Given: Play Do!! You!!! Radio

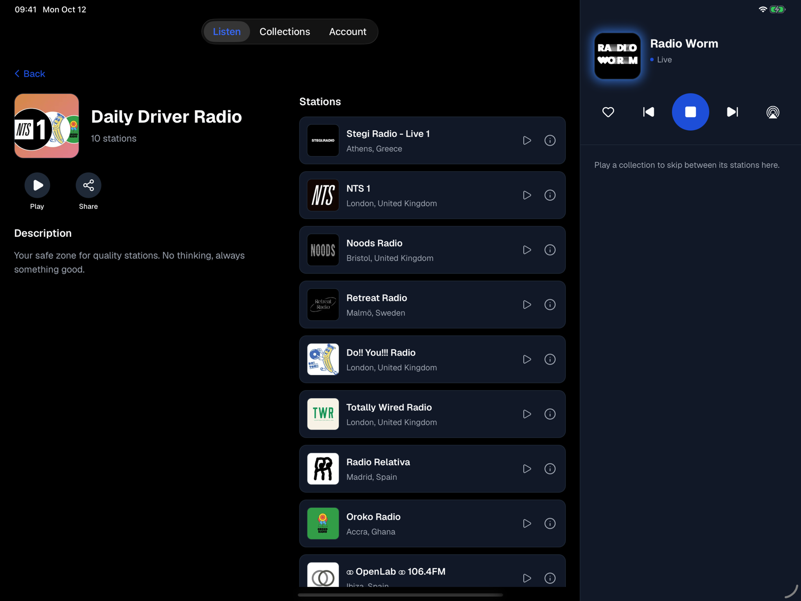Looking at the screenshot, I should [527, 360].
